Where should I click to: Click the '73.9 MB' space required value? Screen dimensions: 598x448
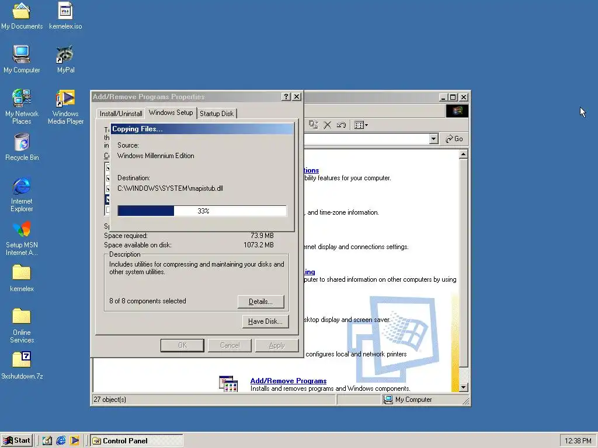262,236
